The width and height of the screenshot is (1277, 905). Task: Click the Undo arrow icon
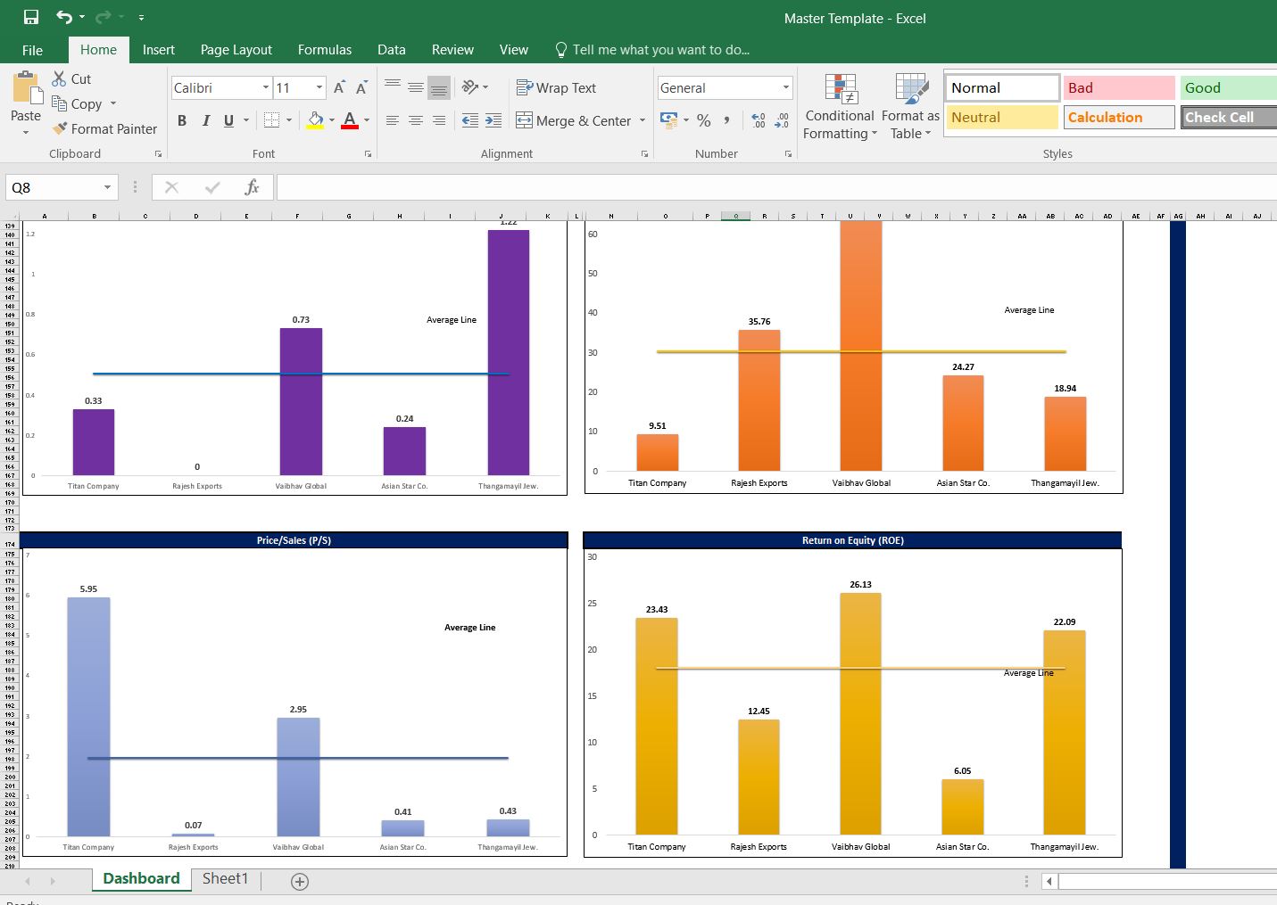pos(64,17)
